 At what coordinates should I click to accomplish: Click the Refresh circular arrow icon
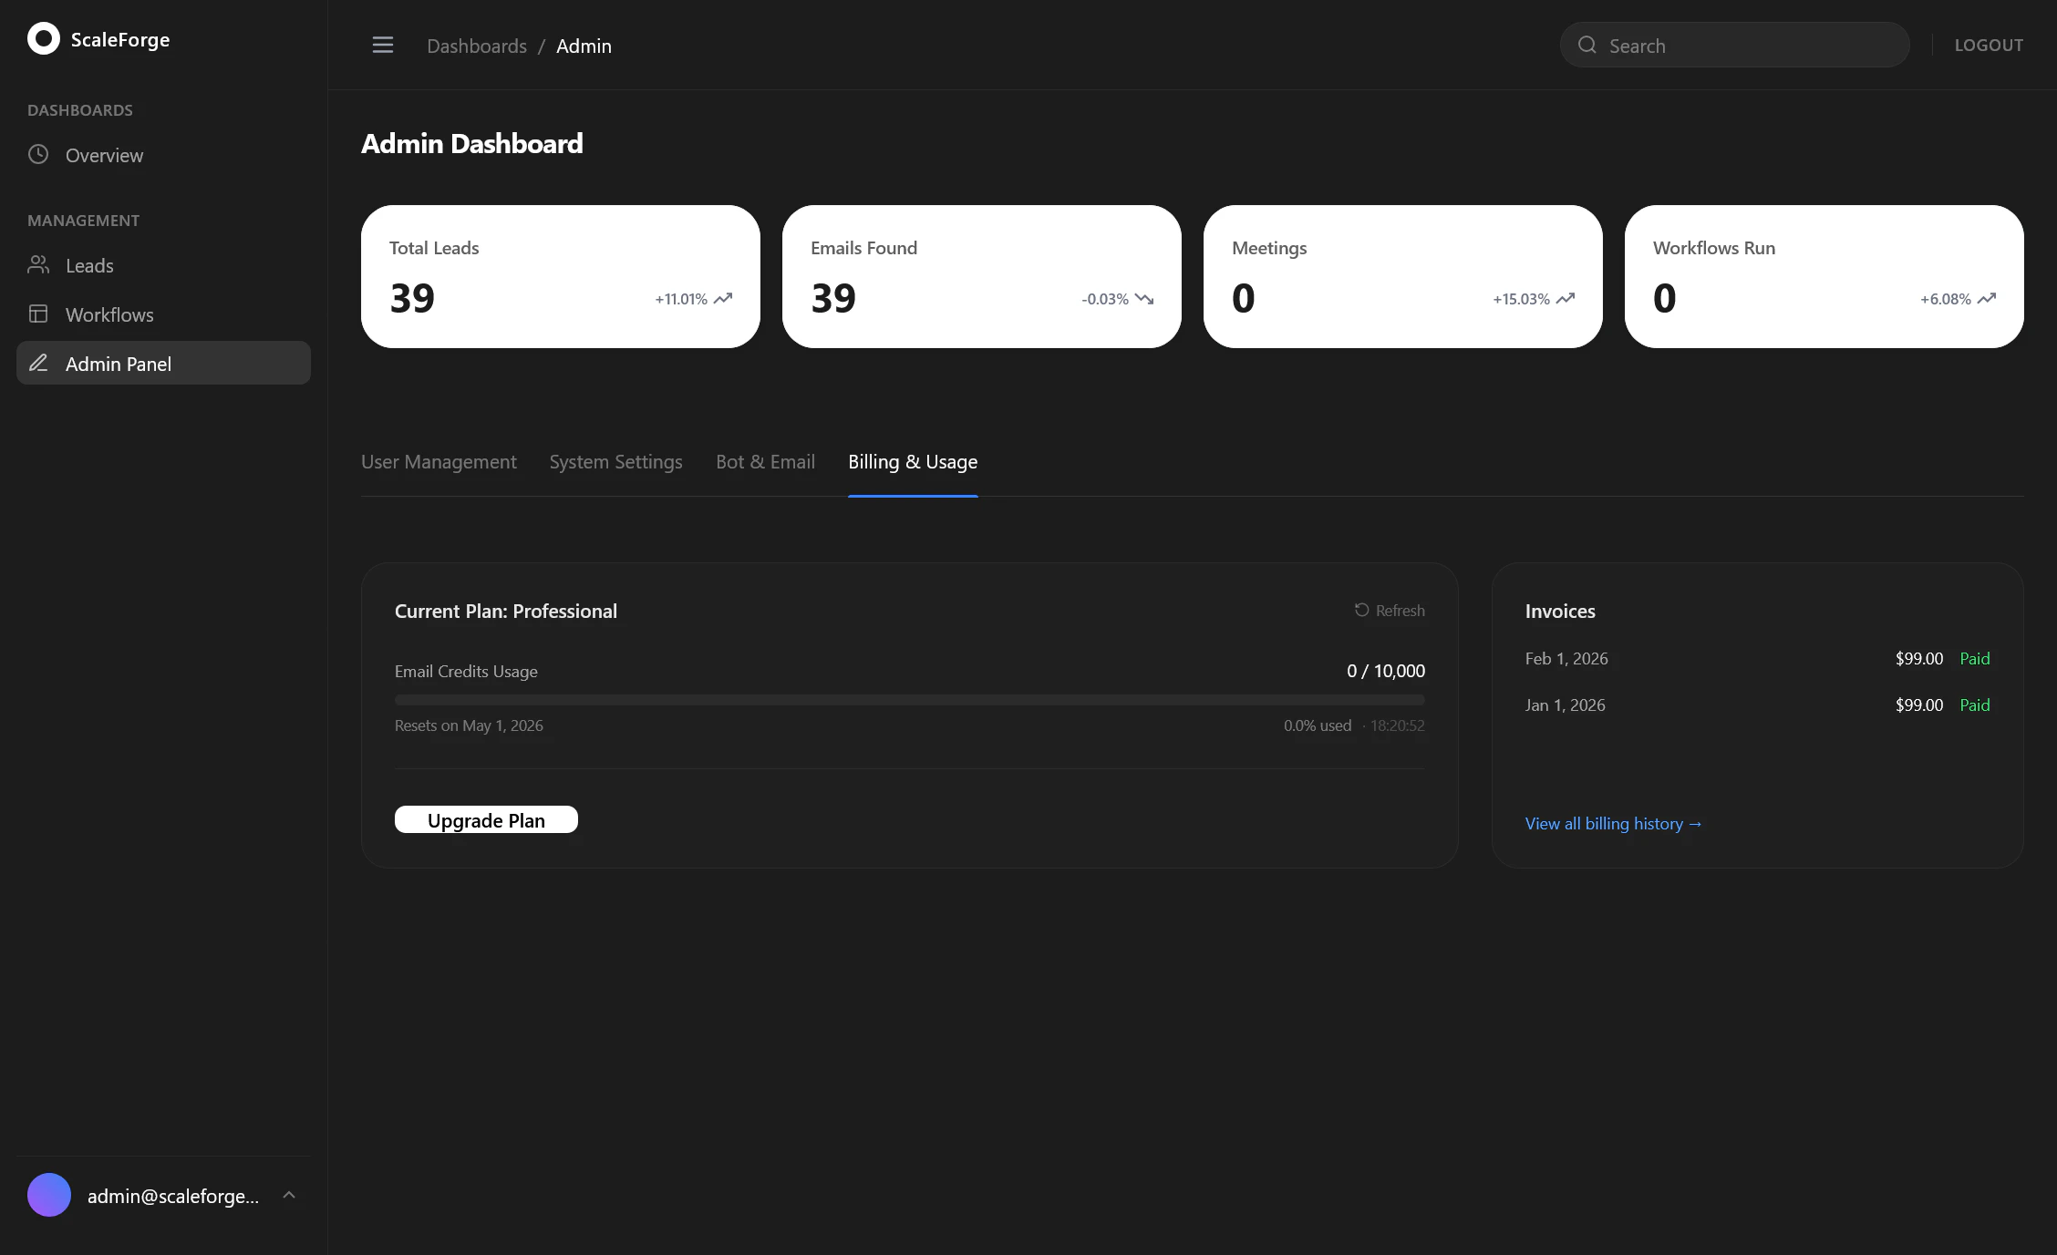point(1361,610)
